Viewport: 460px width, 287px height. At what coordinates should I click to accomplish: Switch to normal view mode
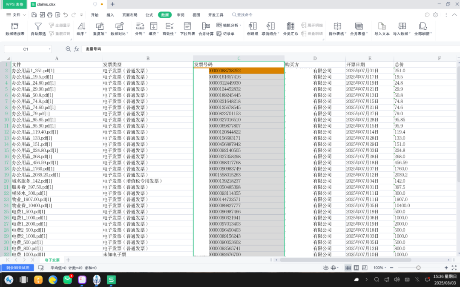[x=348, y=268]
